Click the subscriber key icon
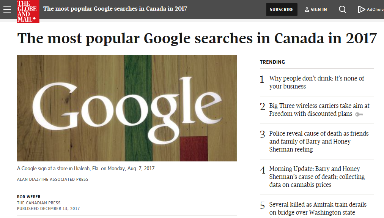384x218 pixels. [x=359, y=114]
